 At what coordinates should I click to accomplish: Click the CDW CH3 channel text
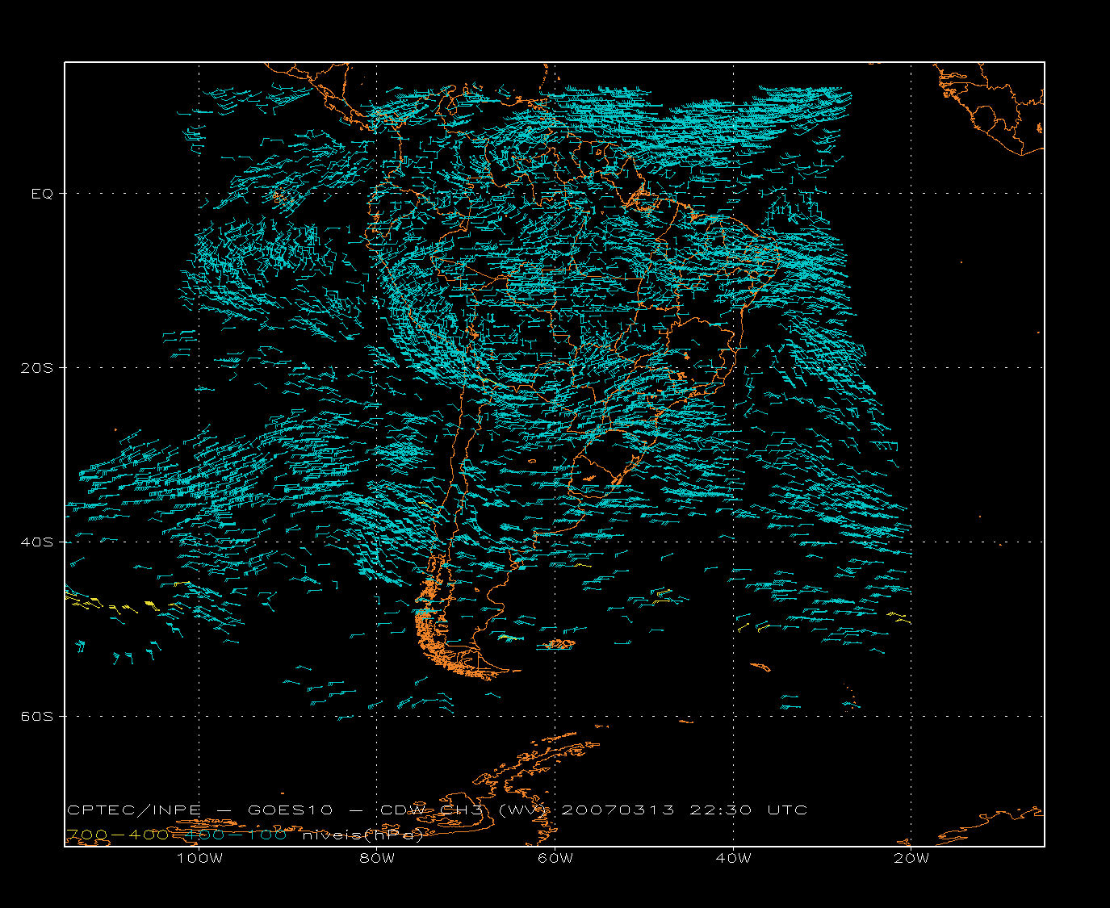pyautogui.click(x=432, y=810)
